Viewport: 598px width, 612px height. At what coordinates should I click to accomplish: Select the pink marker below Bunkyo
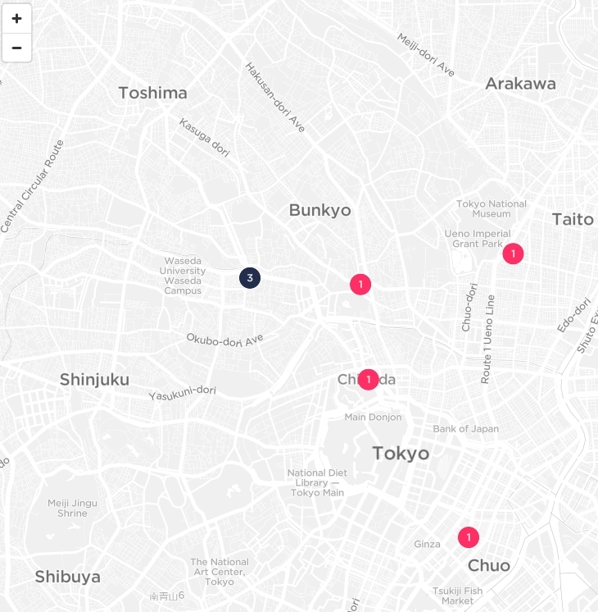tap(360, 284)
